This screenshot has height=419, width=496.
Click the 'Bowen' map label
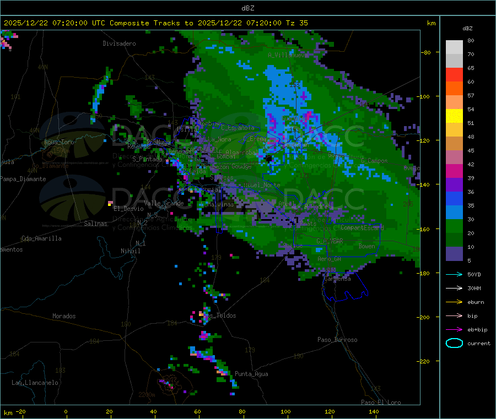[367, 246]
